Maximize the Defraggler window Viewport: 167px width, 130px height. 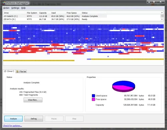(154, 2)
